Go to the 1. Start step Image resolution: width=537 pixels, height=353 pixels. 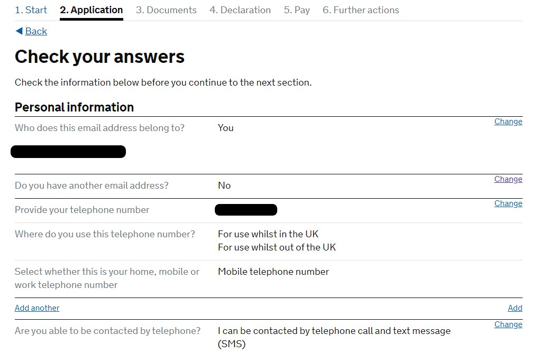point(31,10)
